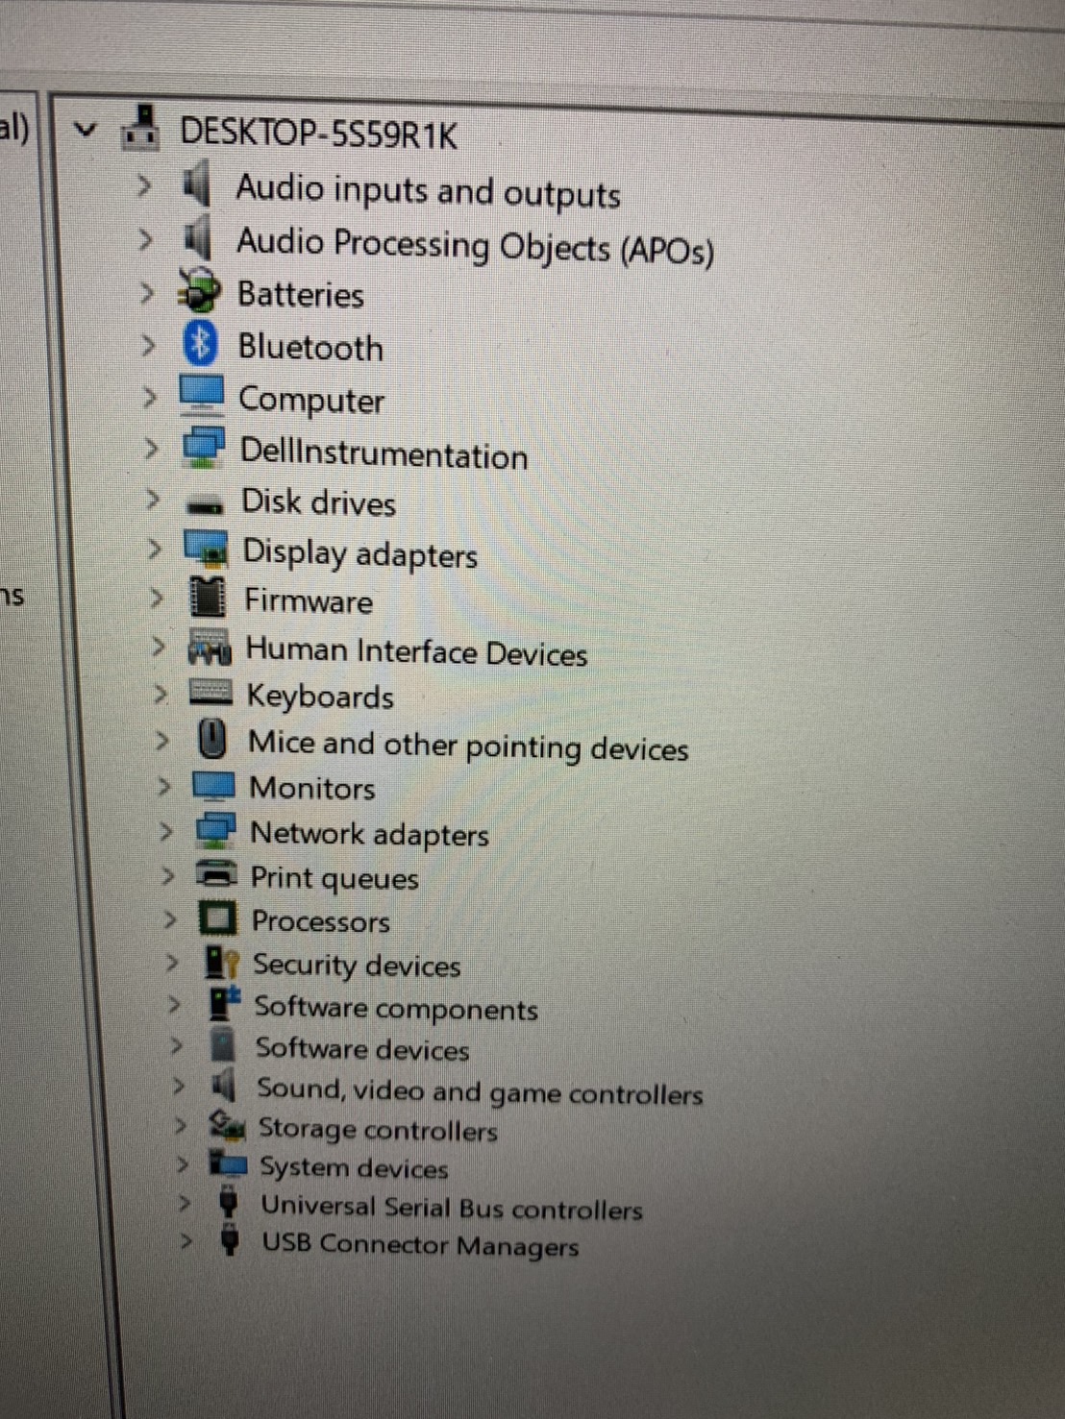1065x1419 pixels.
Task: Expand the Firmware arrow
Action: click(157, 598)
